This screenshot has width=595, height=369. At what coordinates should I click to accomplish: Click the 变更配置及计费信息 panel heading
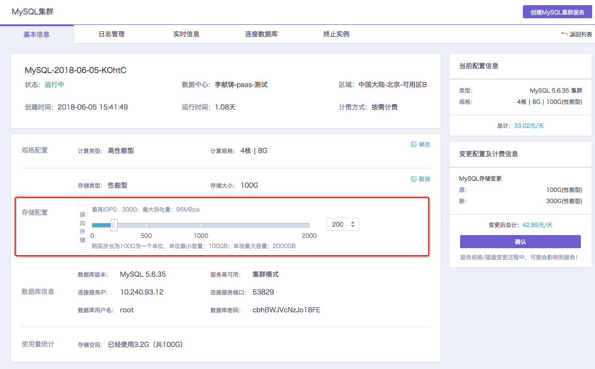tap(489, 154)
